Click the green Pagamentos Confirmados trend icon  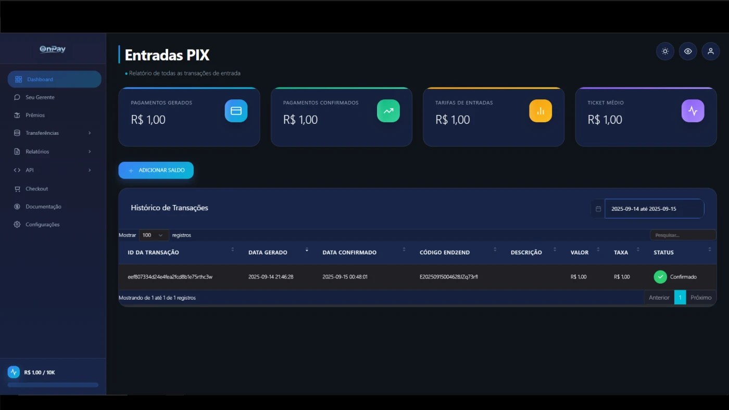(388, 111)
